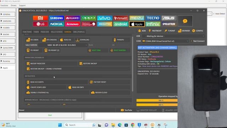Screen dimensions: 227x128
Task: Switch to the FUNCTIONS tab
Action: coord(27,32)
